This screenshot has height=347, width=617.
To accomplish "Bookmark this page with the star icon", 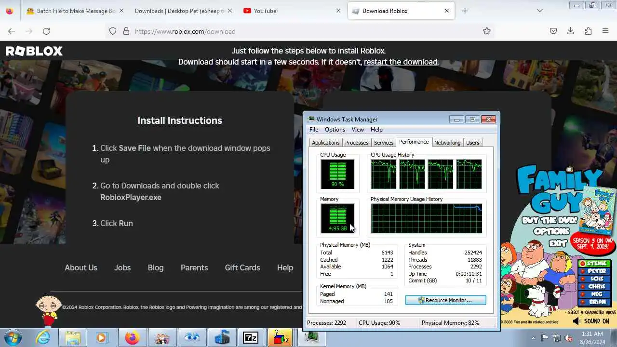I will click(487, 31).
